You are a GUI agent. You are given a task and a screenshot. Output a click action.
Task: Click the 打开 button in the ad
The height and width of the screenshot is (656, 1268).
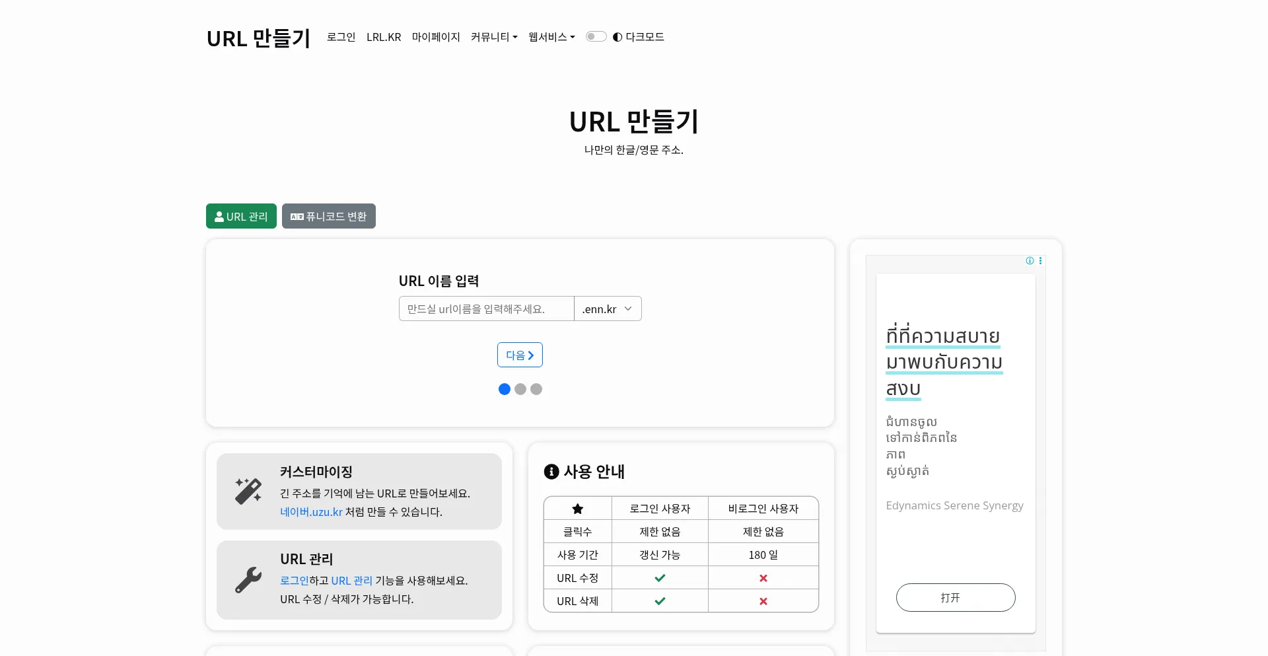(956, 597)
